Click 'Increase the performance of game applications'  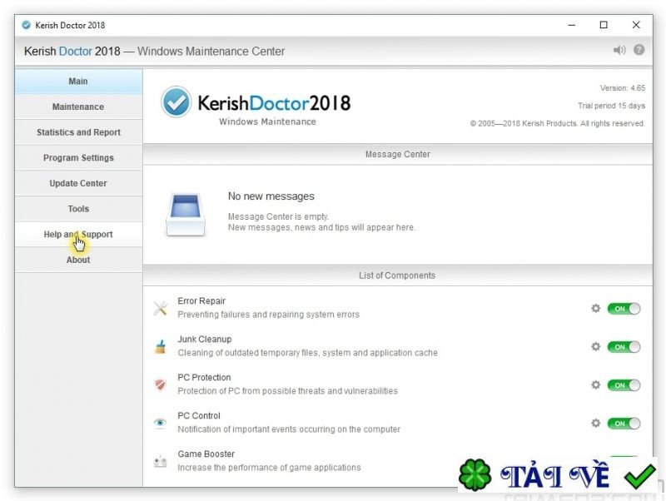point(269,467)
